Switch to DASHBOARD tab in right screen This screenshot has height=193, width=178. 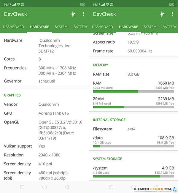click(x=102, y=27)
